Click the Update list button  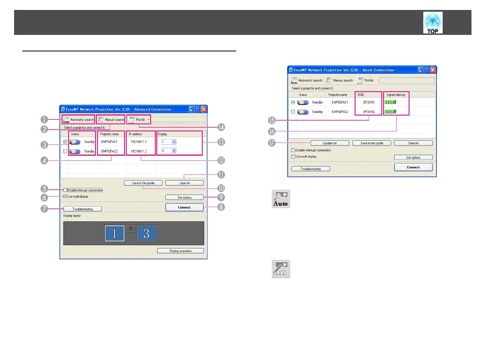click(330, 143)
